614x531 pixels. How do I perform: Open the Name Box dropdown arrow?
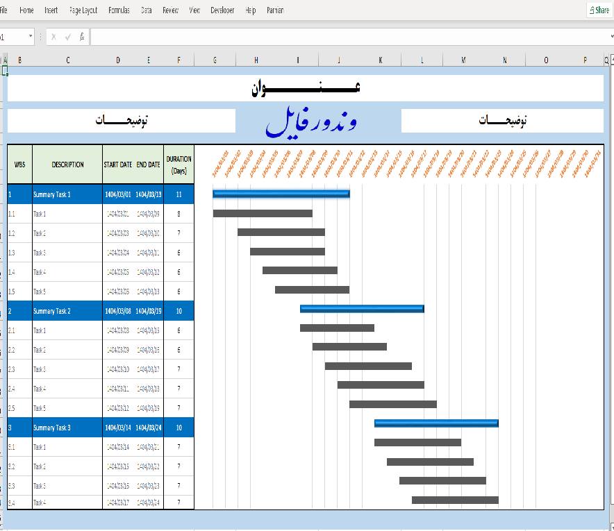(x=30, y=36)
